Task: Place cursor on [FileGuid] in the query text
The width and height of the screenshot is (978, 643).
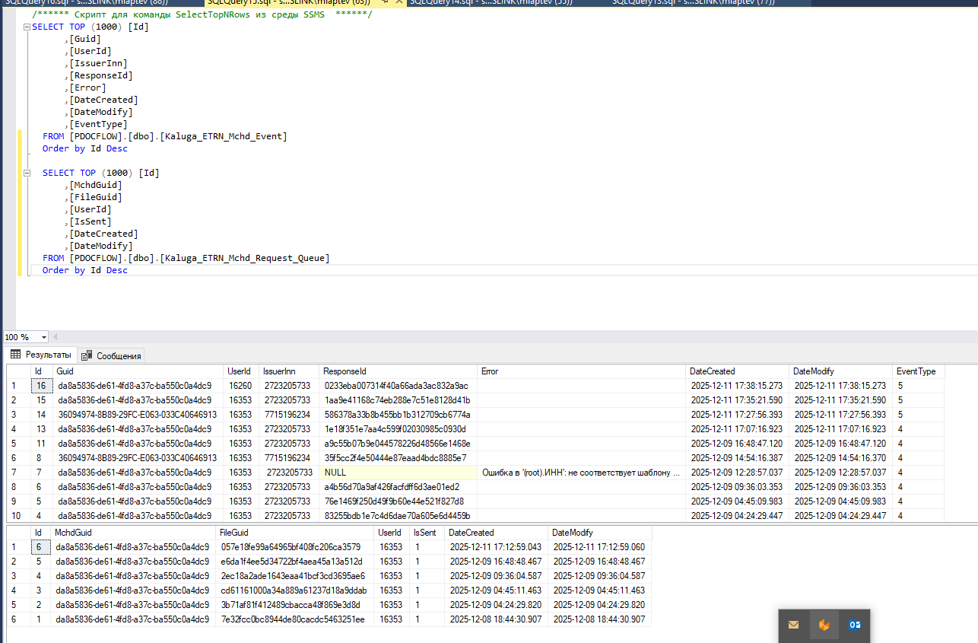Action: (x=96, y=197)
